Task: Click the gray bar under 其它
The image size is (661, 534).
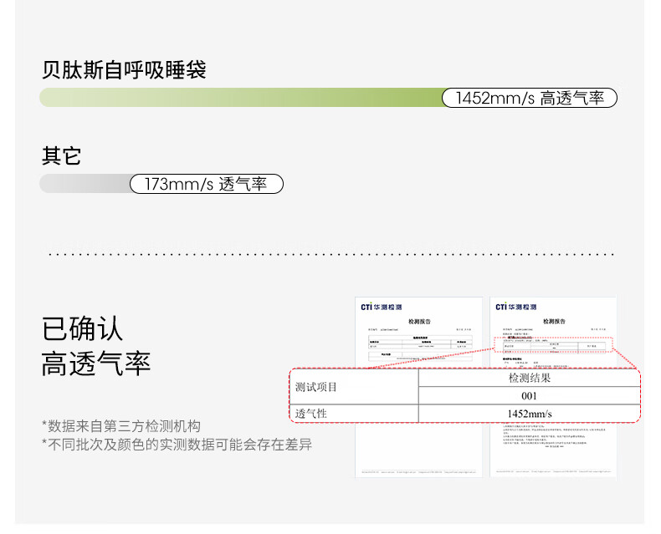Action: click(x=84, y=184)
